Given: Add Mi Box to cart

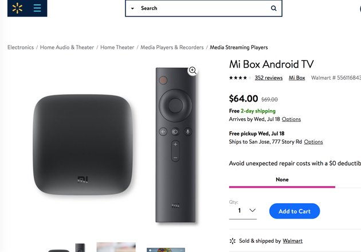Looking at the screenshot, I should (295, 211).
